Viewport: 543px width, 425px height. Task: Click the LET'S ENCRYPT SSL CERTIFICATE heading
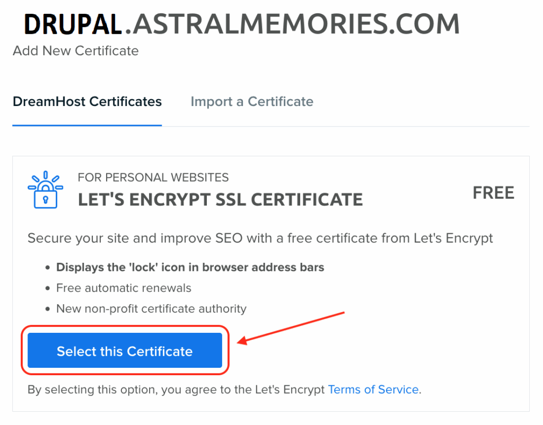click(x=220, y=199)
